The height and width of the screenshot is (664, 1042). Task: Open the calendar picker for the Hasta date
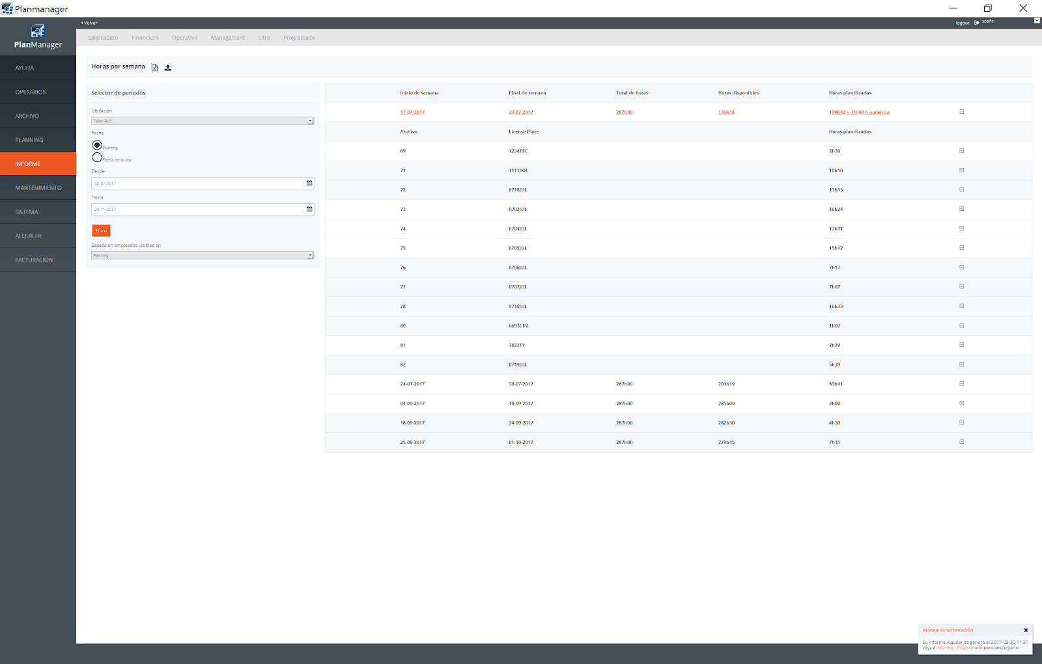click(309, 209)
